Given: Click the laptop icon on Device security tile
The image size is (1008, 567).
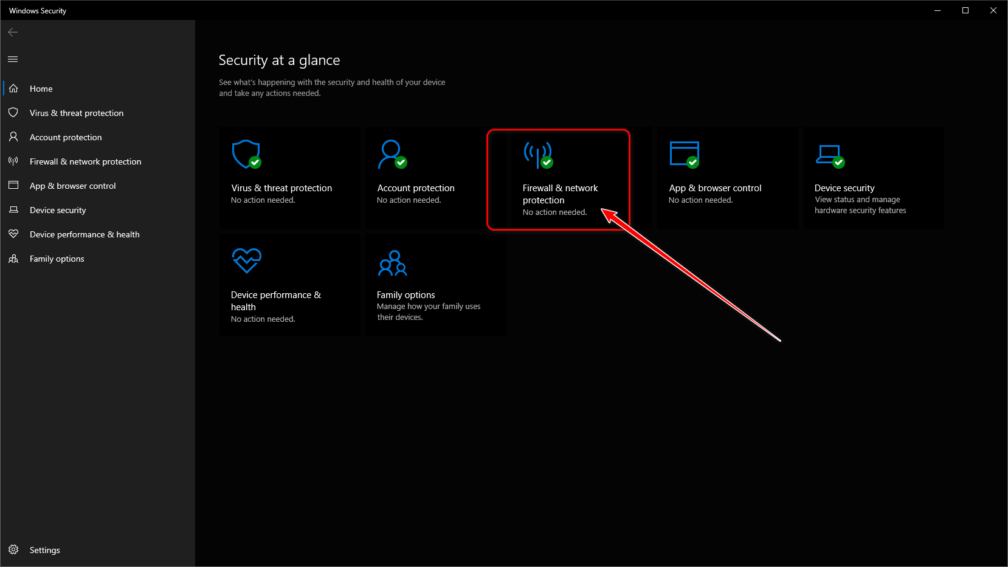Looking at the screenshot, I should tap(829, 154).
